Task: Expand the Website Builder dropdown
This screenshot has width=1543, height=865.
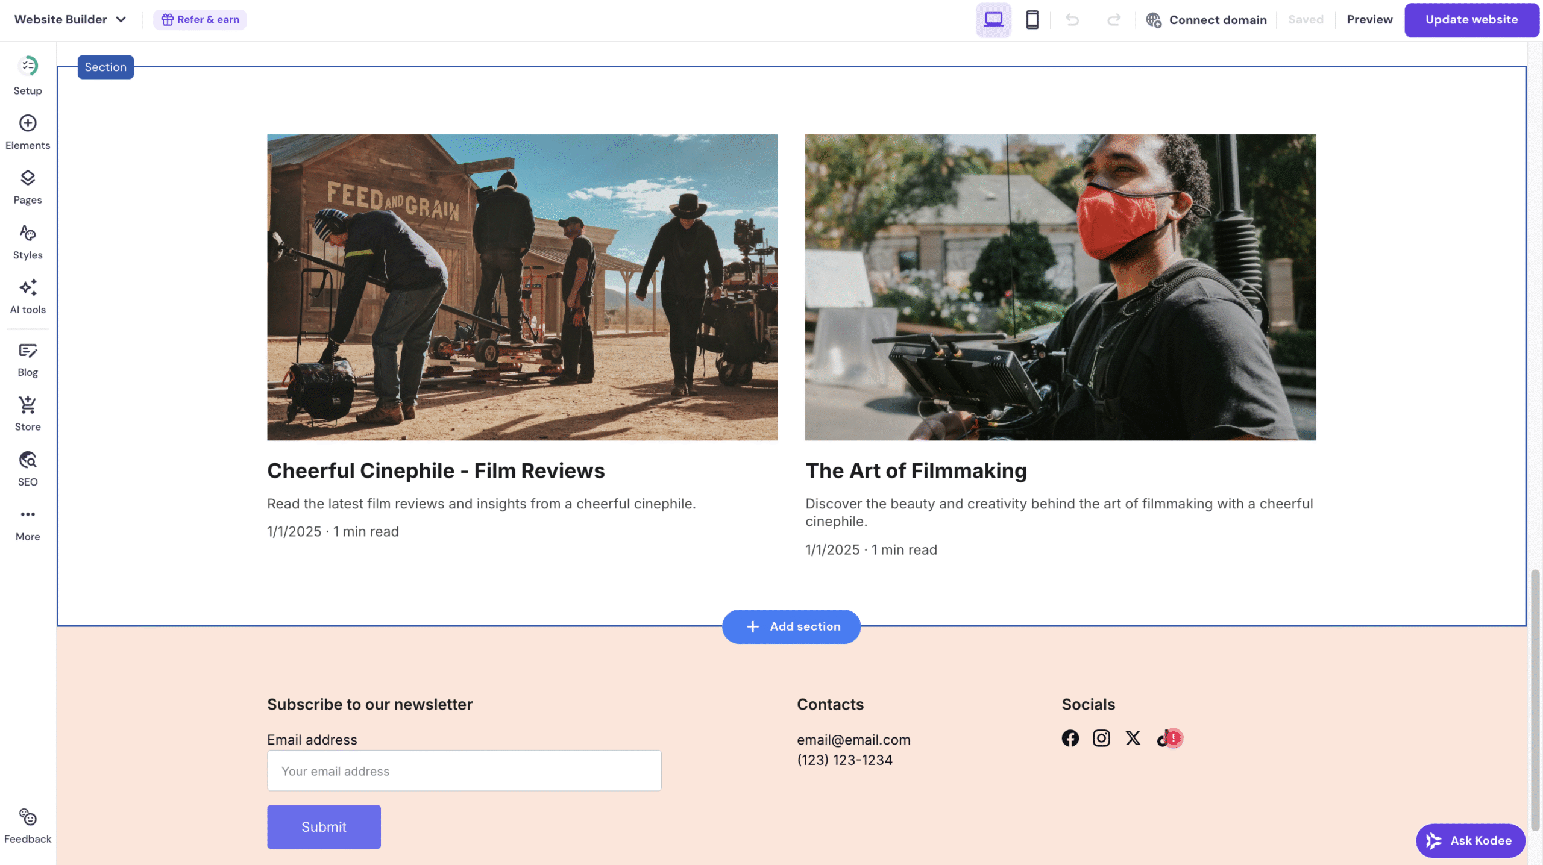Action: point(70,19)
